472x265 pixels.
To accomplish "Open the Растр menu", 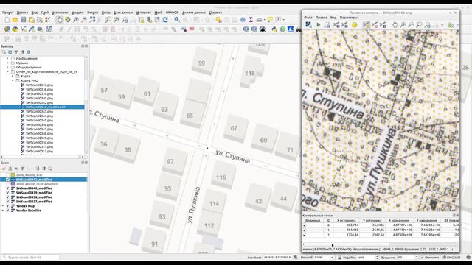I will pos(105,13).
